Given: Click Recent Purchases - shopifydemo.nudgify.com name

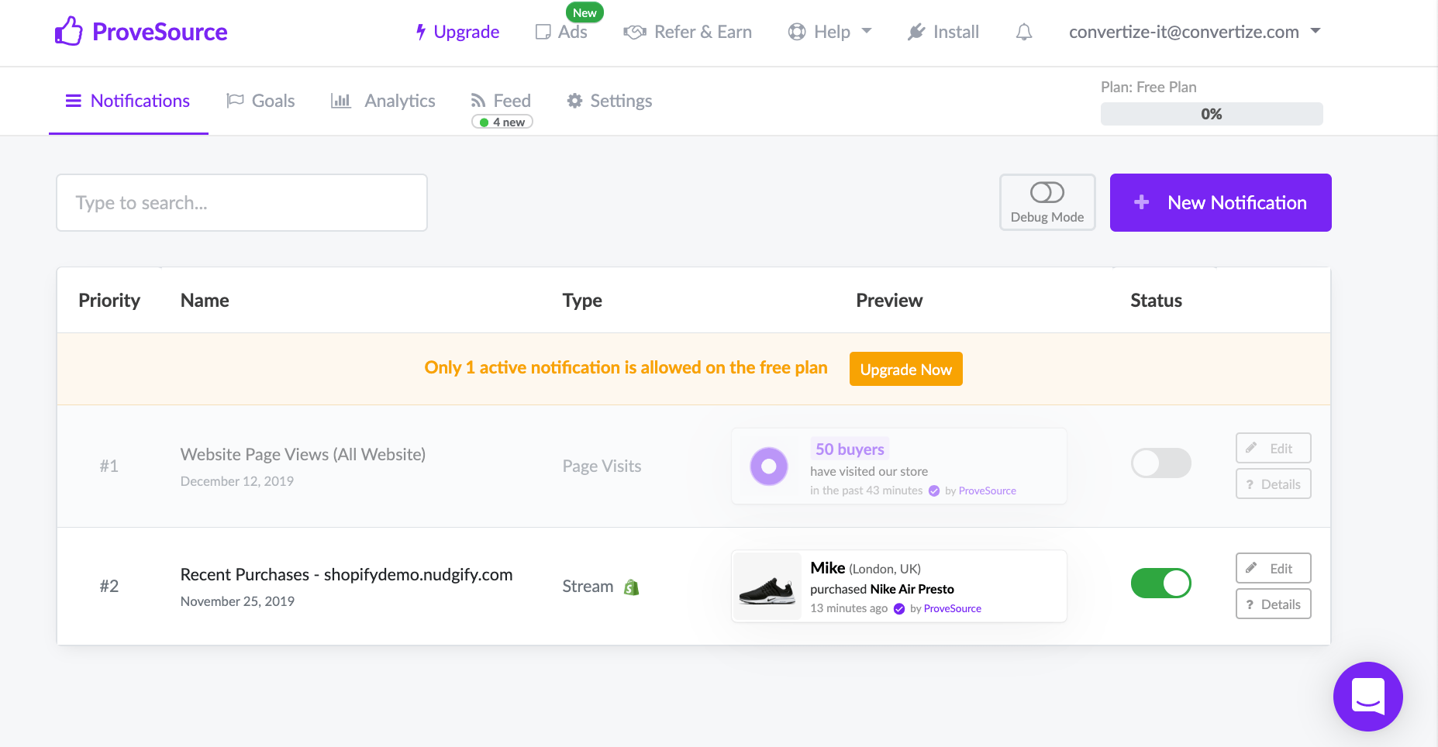Looking at the screenshot, I should 347,575.
